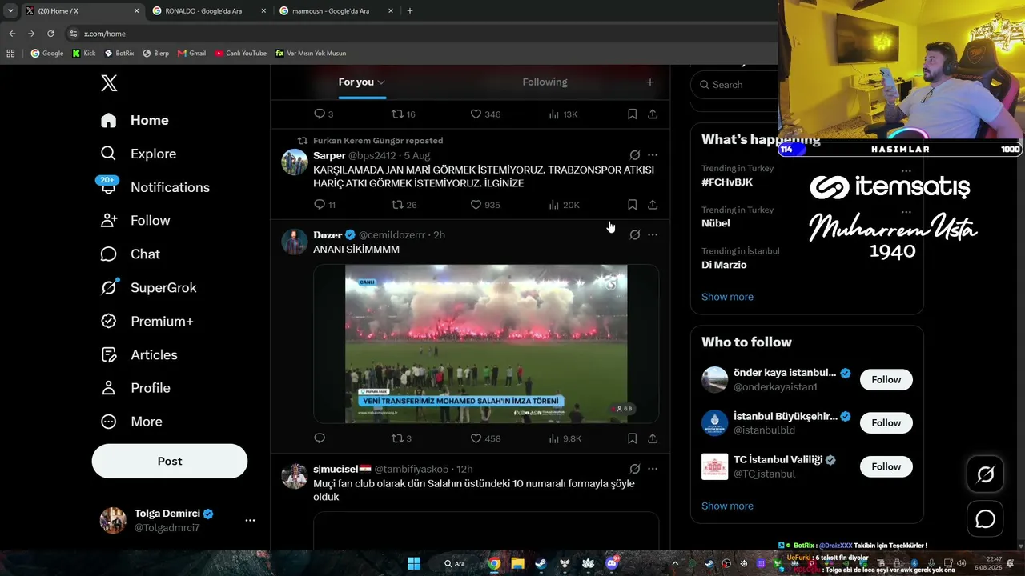Open Discord from the taskbar
The image size is (1025, 576).
click(613, 563)
